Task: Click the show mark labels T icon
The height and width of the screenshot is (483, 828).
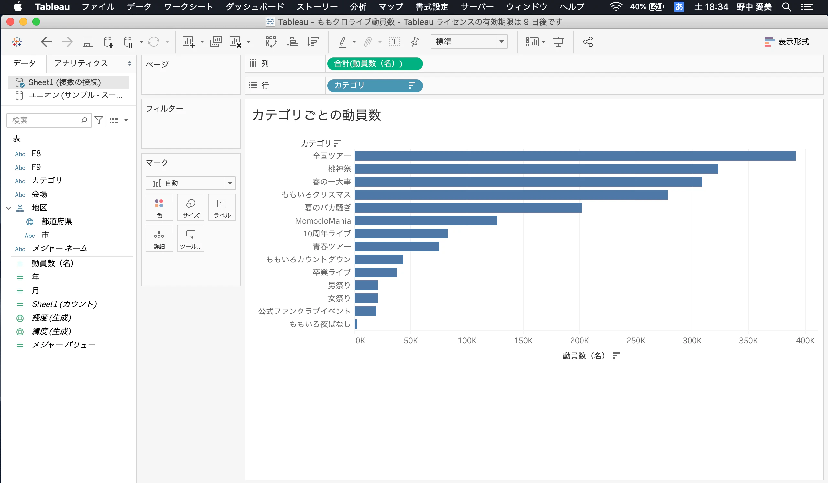Action: coord(394,41)
